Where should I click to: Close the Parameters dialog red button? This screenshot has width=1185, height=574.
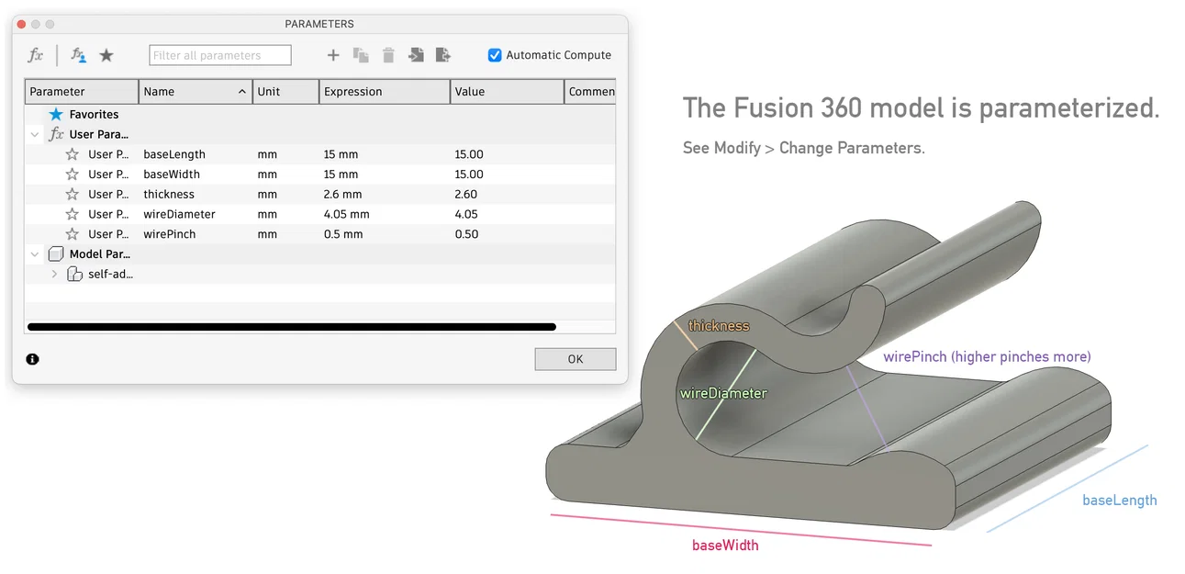(x=22, y=24)
